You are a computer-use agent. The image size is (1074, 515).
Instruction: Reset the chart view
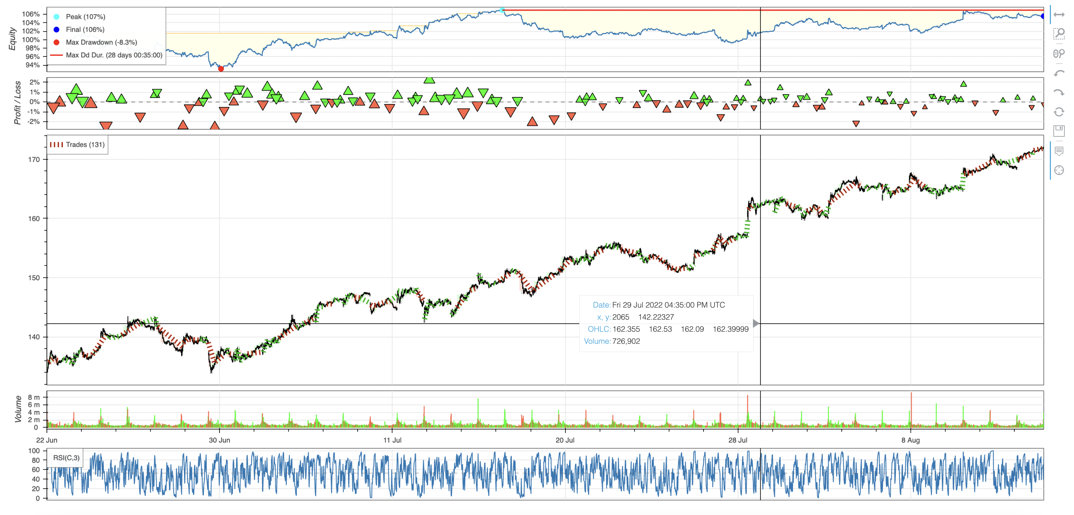coord(1059,112)
